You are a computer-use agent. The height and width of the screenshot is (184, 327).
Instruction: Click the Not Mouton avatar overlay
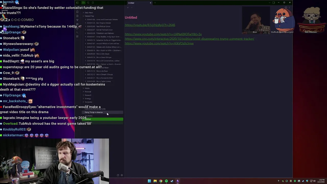tap(311, 20)
